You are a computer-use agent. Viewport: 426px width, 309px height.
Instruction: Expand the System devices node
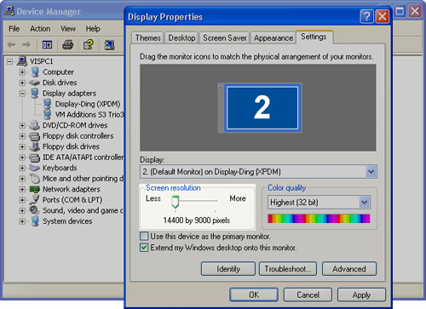click(22, 221)
